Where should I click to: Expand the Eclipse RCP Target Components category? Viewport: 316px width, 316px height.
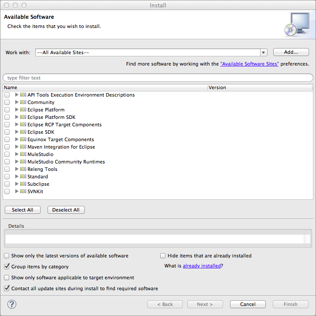point(17,124)
